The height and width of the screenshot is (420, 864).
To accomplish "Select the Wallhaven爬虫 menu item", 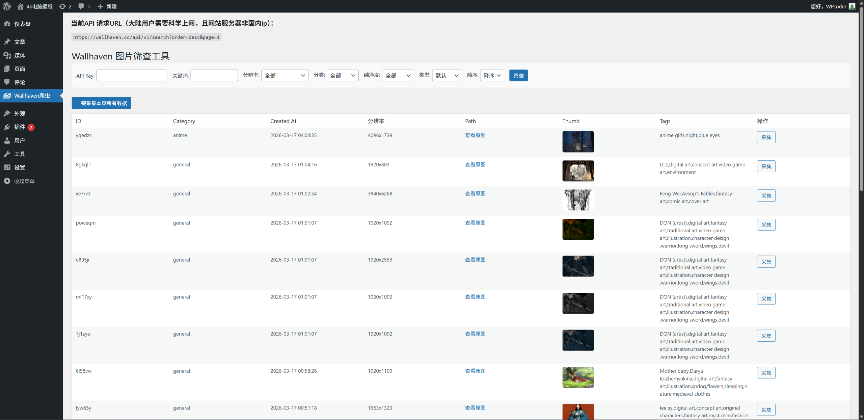I will 32,96.
